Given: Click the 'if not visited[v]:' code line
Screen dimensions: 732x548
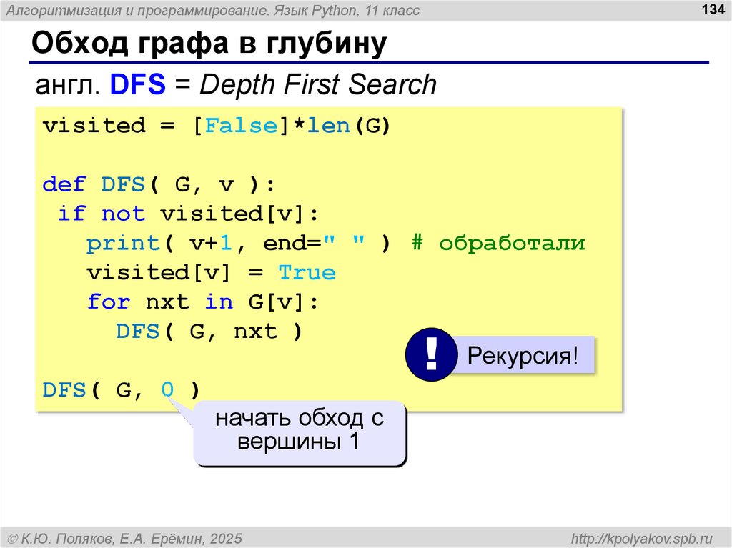Looking at the screenshot, I should pos(186,214).
